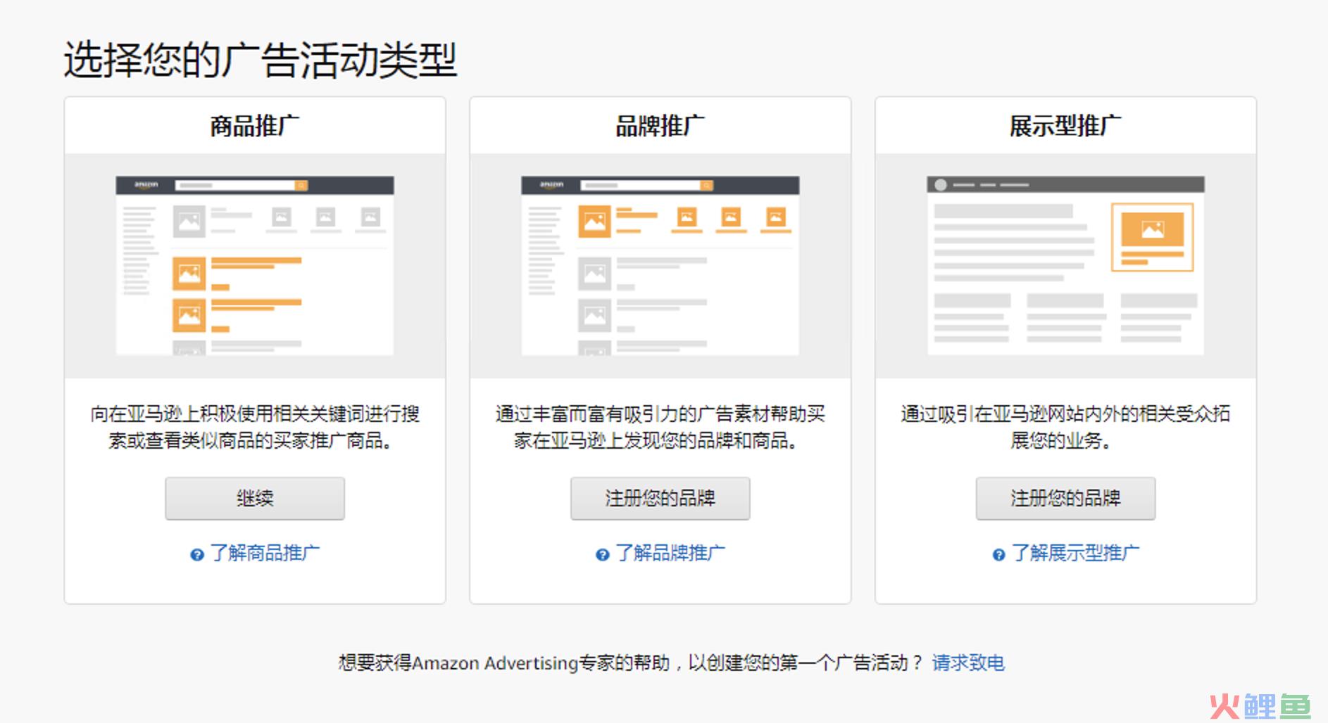Click the 商品推广 preview illustration

point(255,266)
